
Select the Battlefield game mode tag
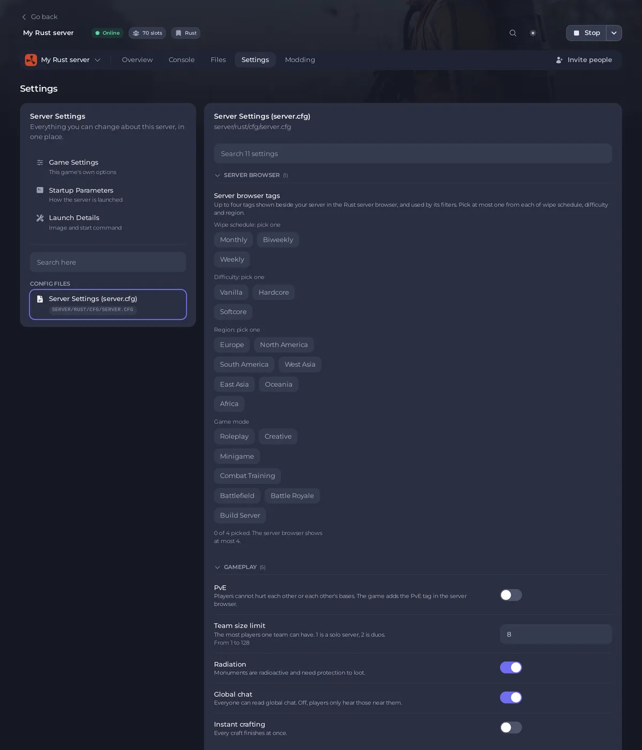click(x=237, y=496)
